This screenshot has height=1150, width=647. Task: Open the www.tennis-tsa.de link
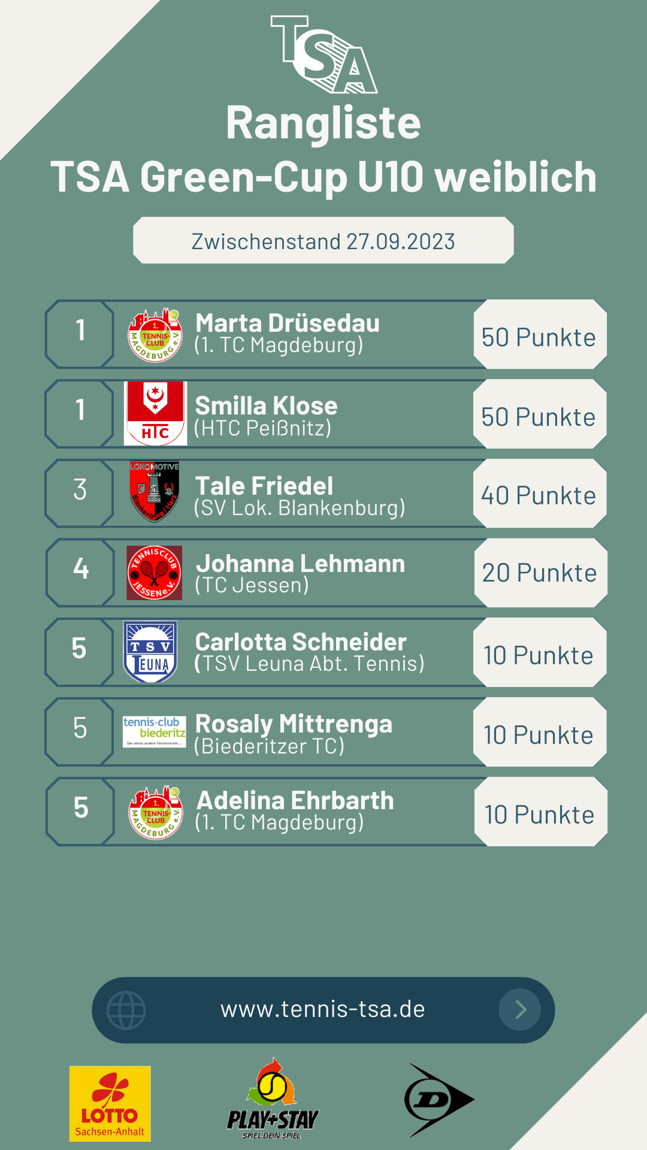tap(323, 1010)
